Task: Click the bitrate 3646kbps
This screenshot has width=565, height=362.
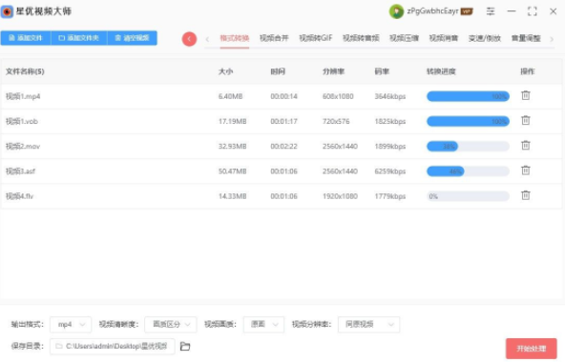Action: coord(390,96)
